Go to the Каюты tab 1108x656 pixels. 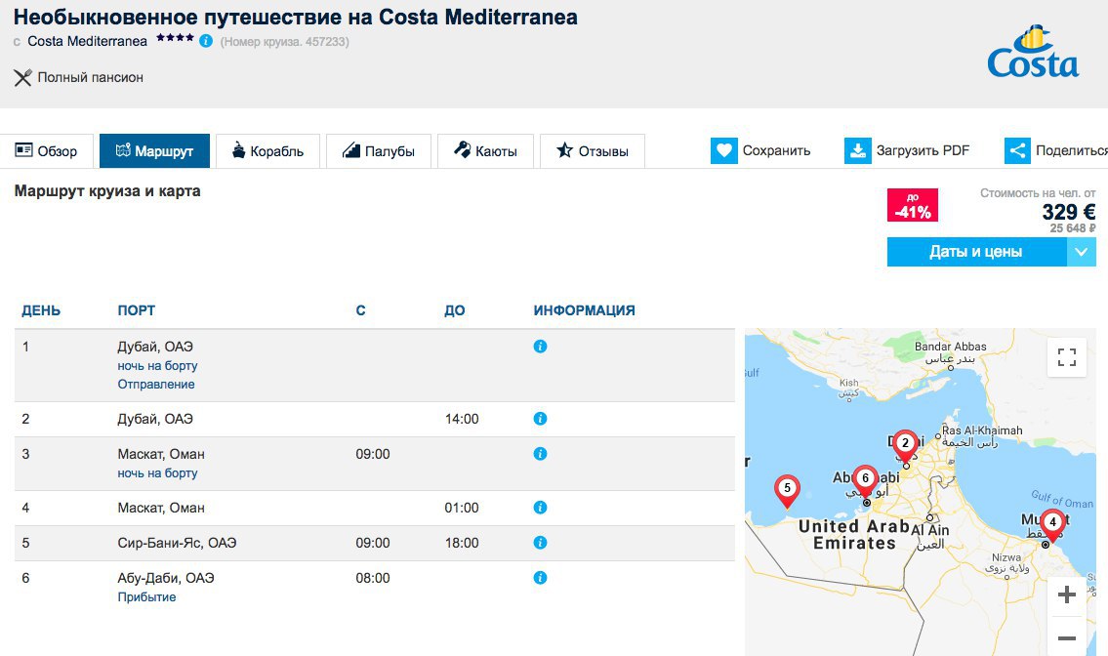pos(485,150)
